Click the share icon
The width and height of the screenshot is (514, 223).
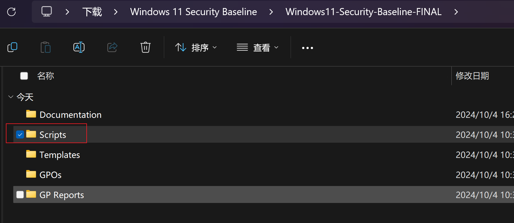click(x=112, y=47)
